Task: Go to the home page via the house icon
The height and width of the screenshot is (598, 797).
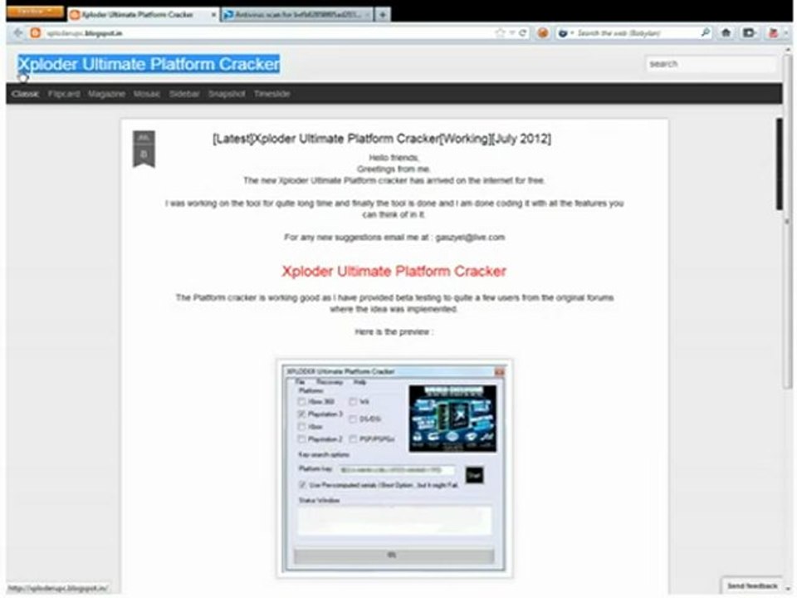Action: point(726,33)
